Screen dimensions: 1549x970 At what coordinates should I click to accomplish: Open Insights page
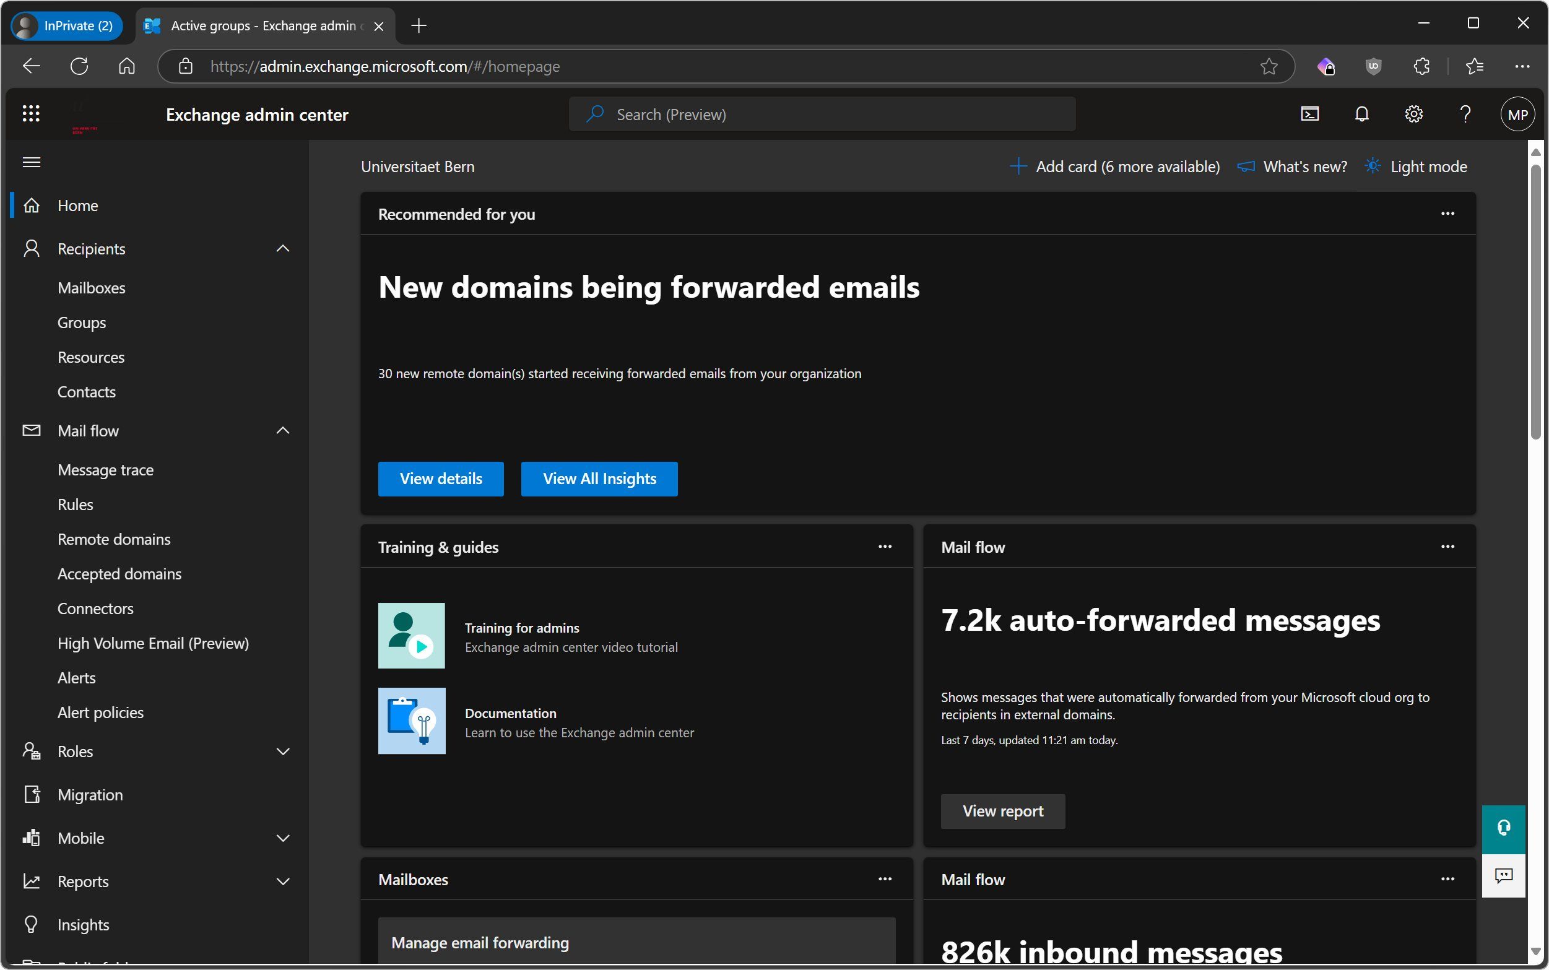(84, 924)
